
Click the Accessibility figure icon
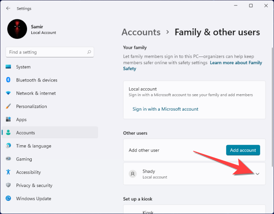point(8,172)
